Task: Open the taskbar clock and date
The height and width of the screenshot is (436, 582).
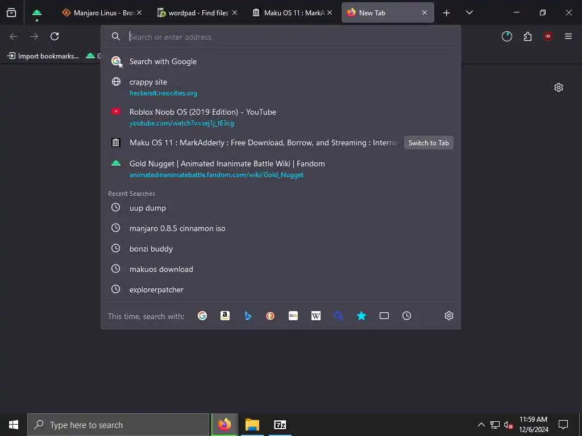Action: (533, 425)
